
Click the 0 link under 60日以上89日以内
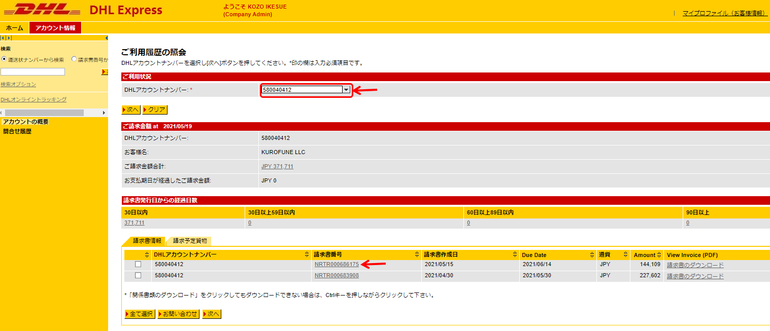pyautogui.click(x=468, y=223)
